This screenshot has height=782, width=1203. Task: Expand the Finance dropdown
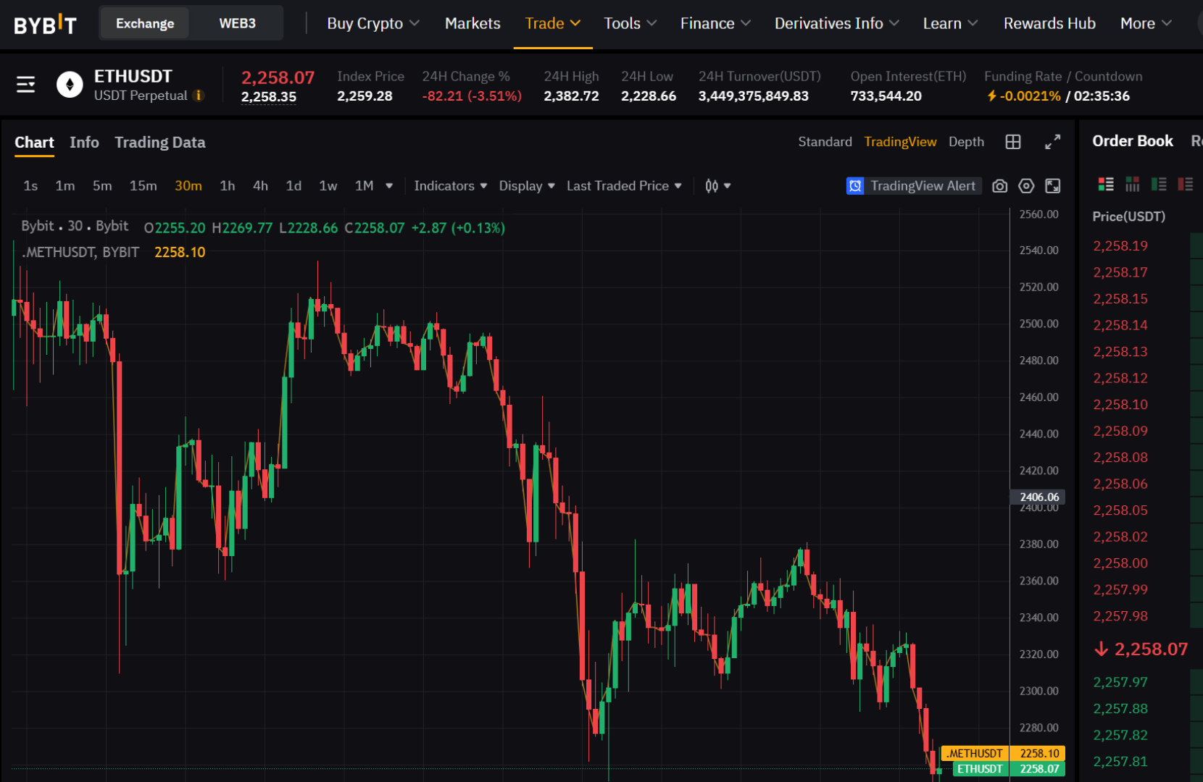pyautogui.click(x=715, y=23)
